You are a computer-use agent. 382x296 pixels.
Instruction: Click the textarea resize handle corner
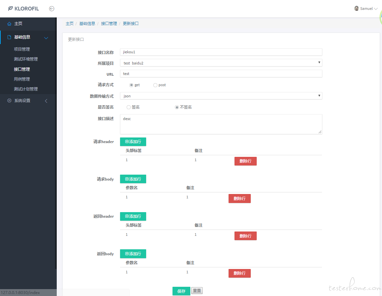pos(320,132)
